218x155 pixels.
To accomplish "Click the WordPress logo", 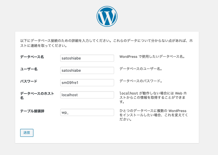I will pyautogui.click(x=107, y=16).
